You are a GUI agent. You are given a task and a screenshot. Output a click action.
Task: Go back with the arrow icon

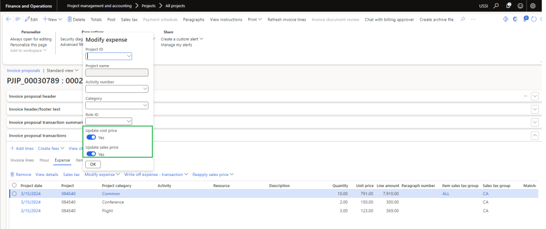[x=9, y=20]
